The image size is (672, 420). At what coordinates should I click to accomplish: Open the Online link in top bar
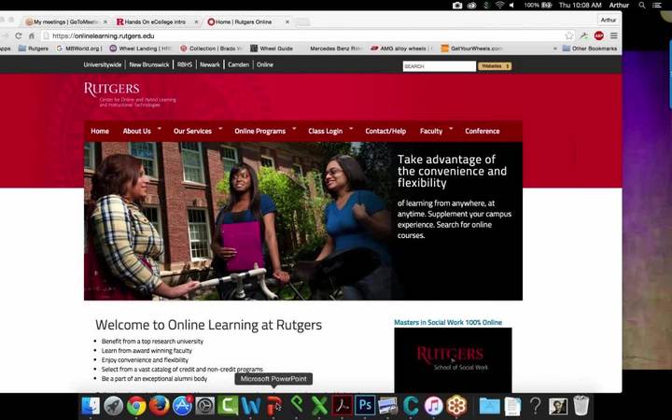click(265, 64)
